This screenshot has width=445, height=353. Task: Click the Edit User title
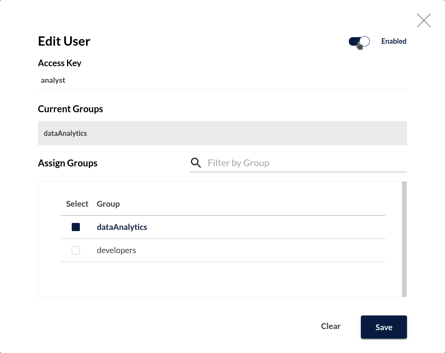64,41
